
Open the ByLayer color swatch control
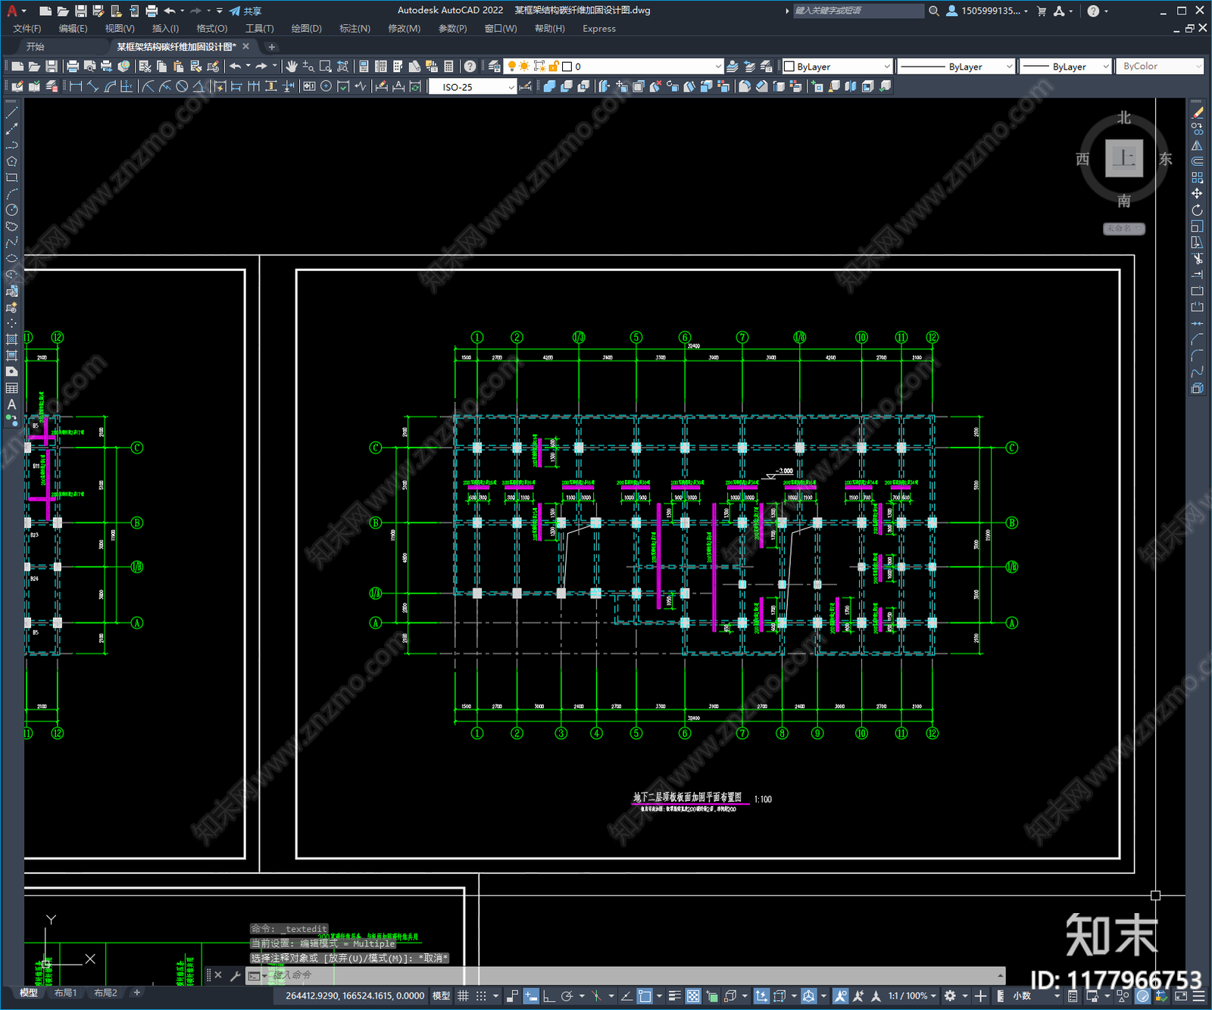(x=837, y=67)
